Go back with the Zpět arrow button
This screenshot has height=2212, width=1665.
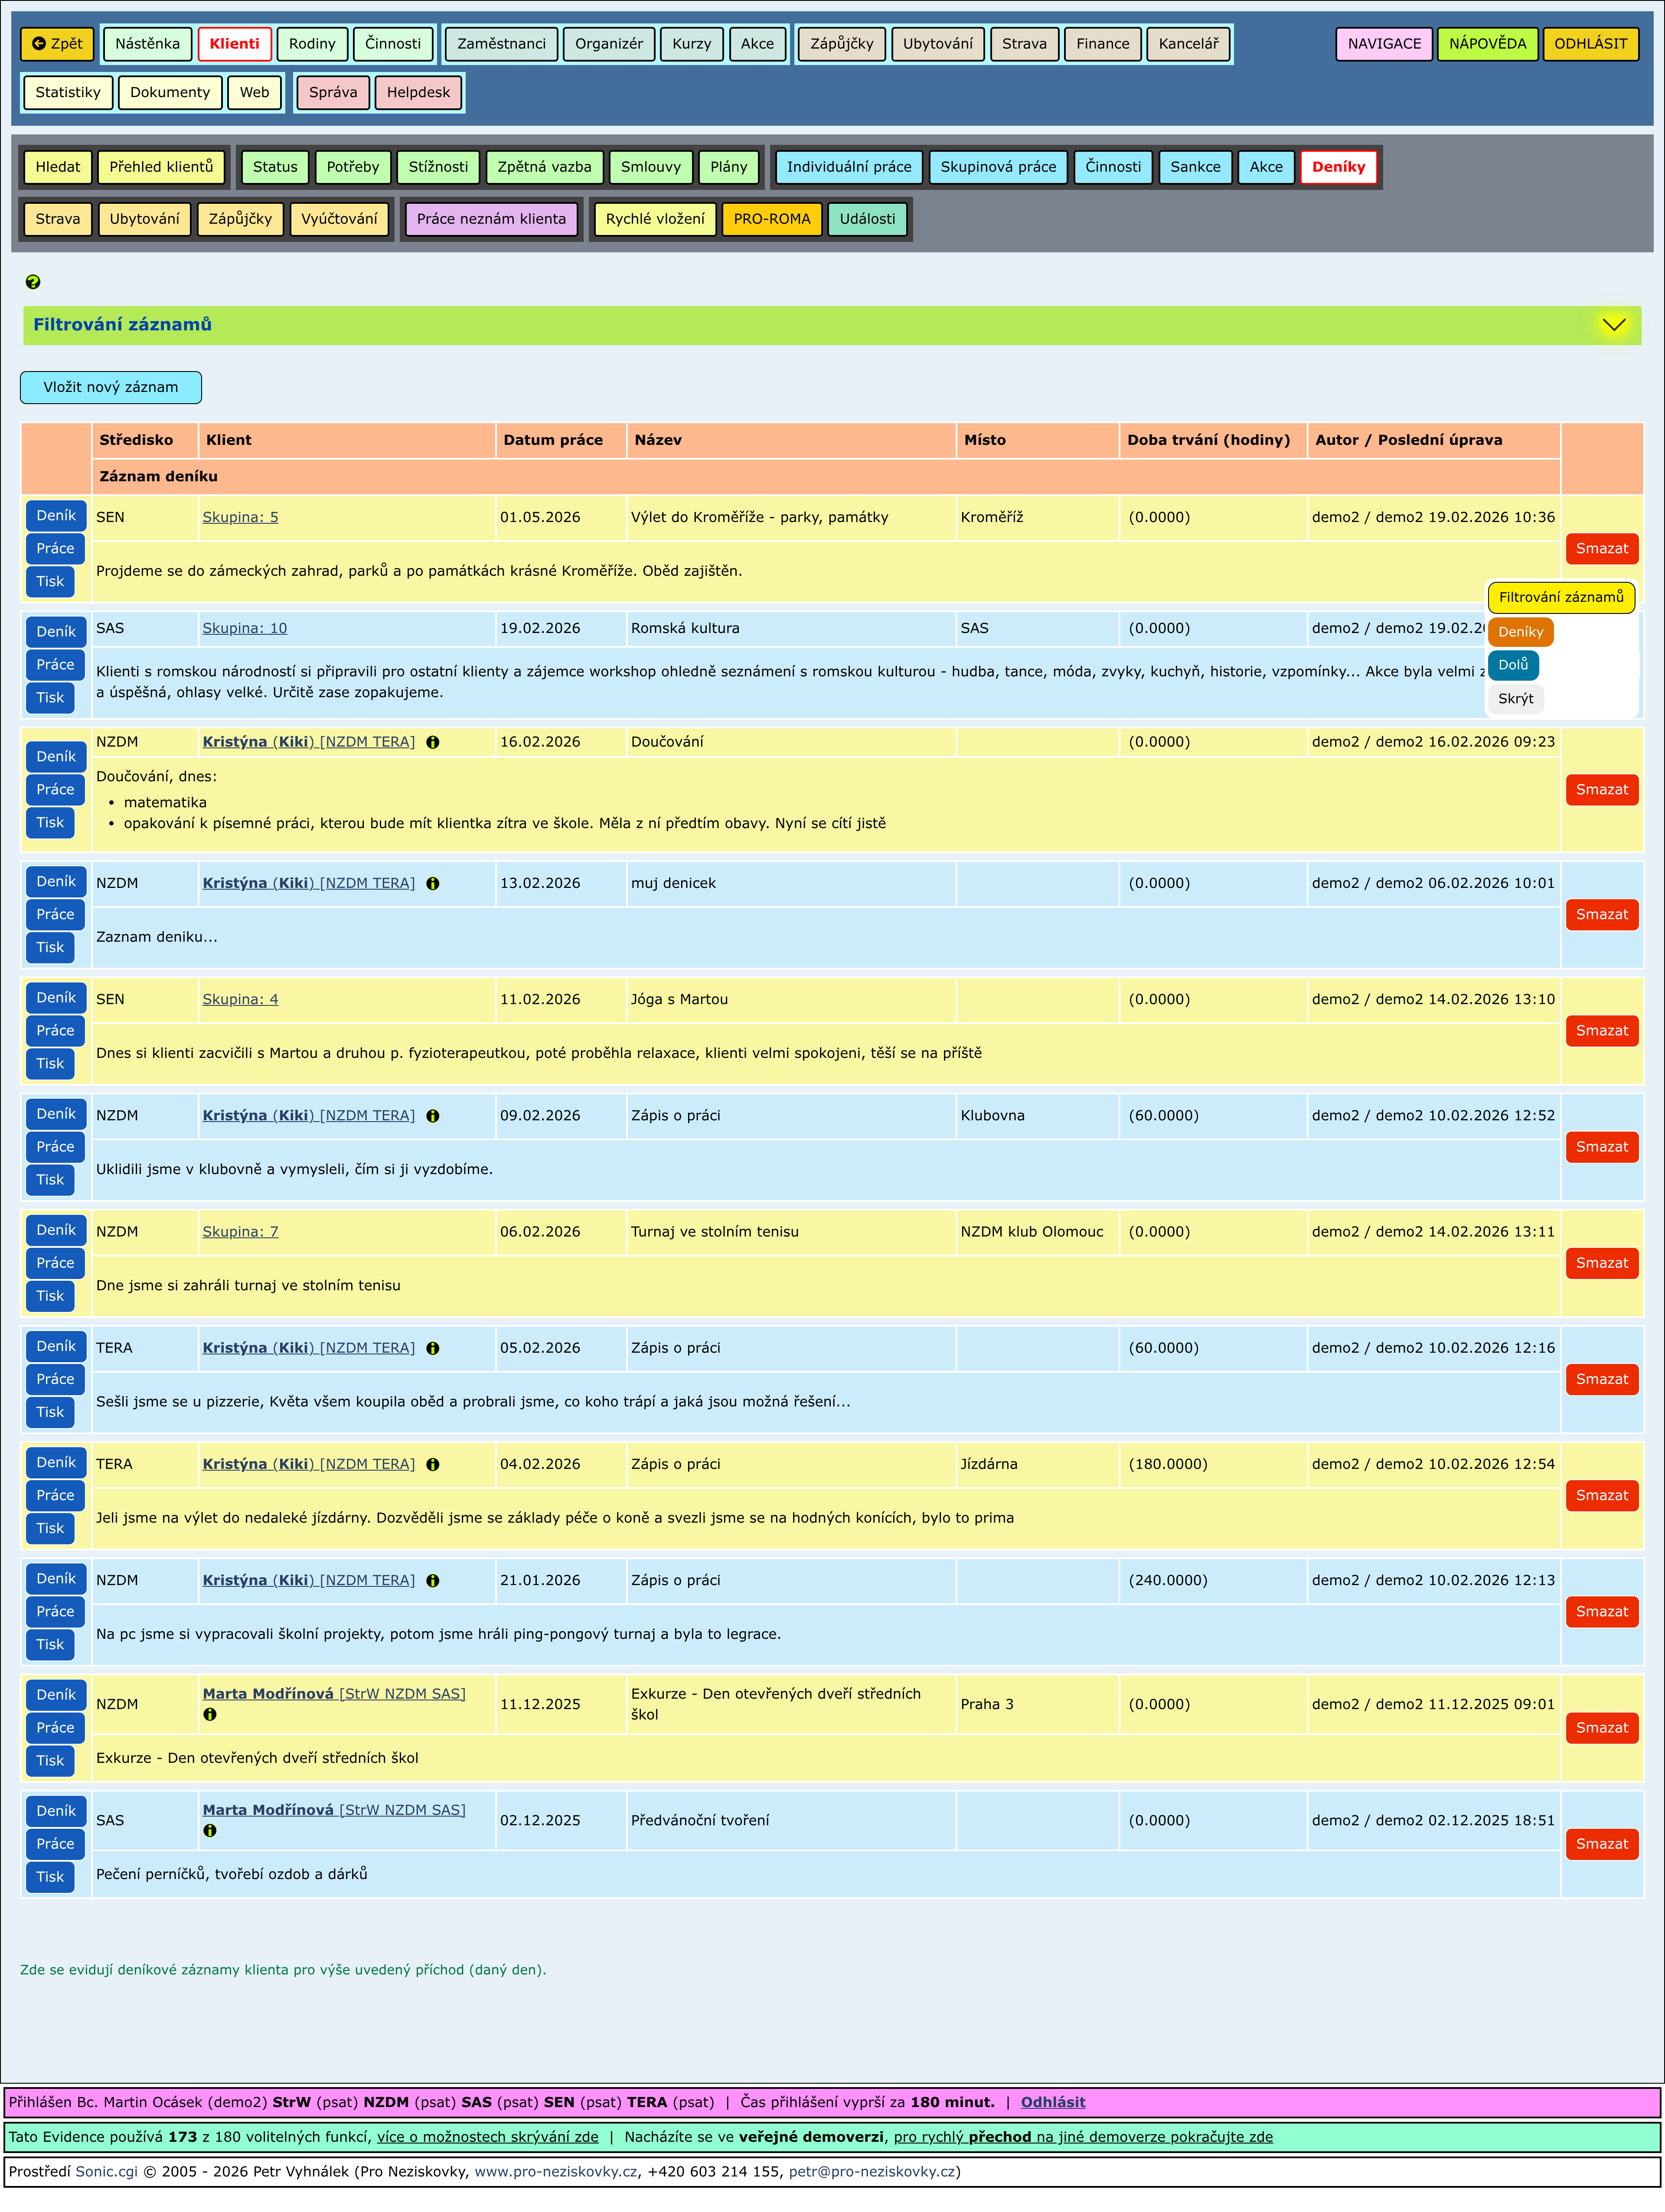[x=57, y=44]
